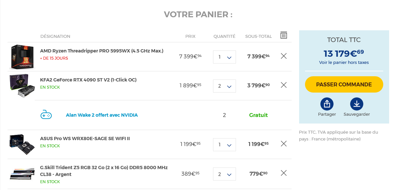Change quantity of the RTX 4090
The height and width of the screenshot is (190, 396).
point(225,86)
